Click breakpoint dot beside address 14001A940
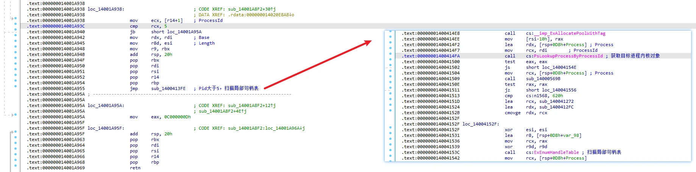Screen dimensions: 696x172 16,29
